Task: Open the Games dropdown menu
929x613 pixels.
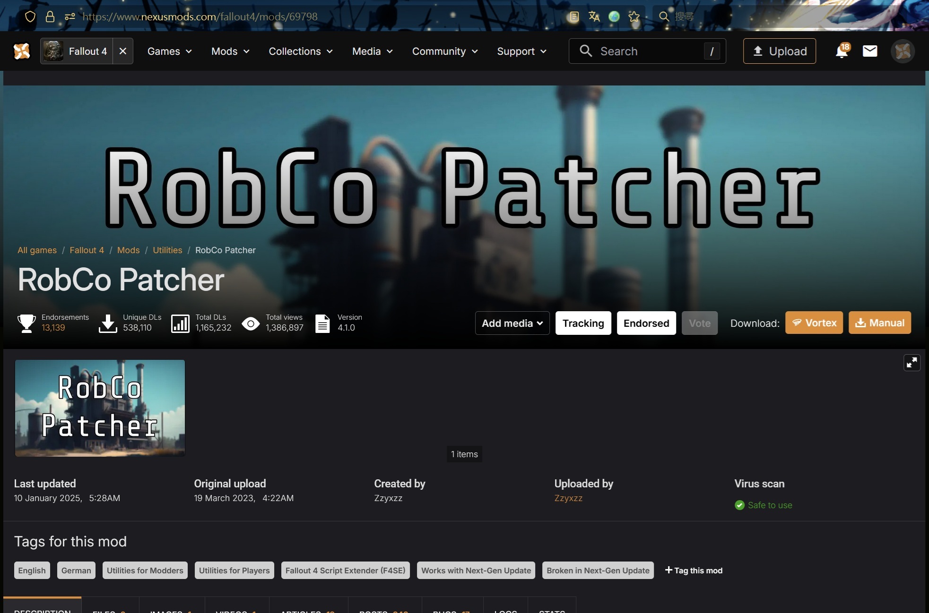Action: point(169,51)
